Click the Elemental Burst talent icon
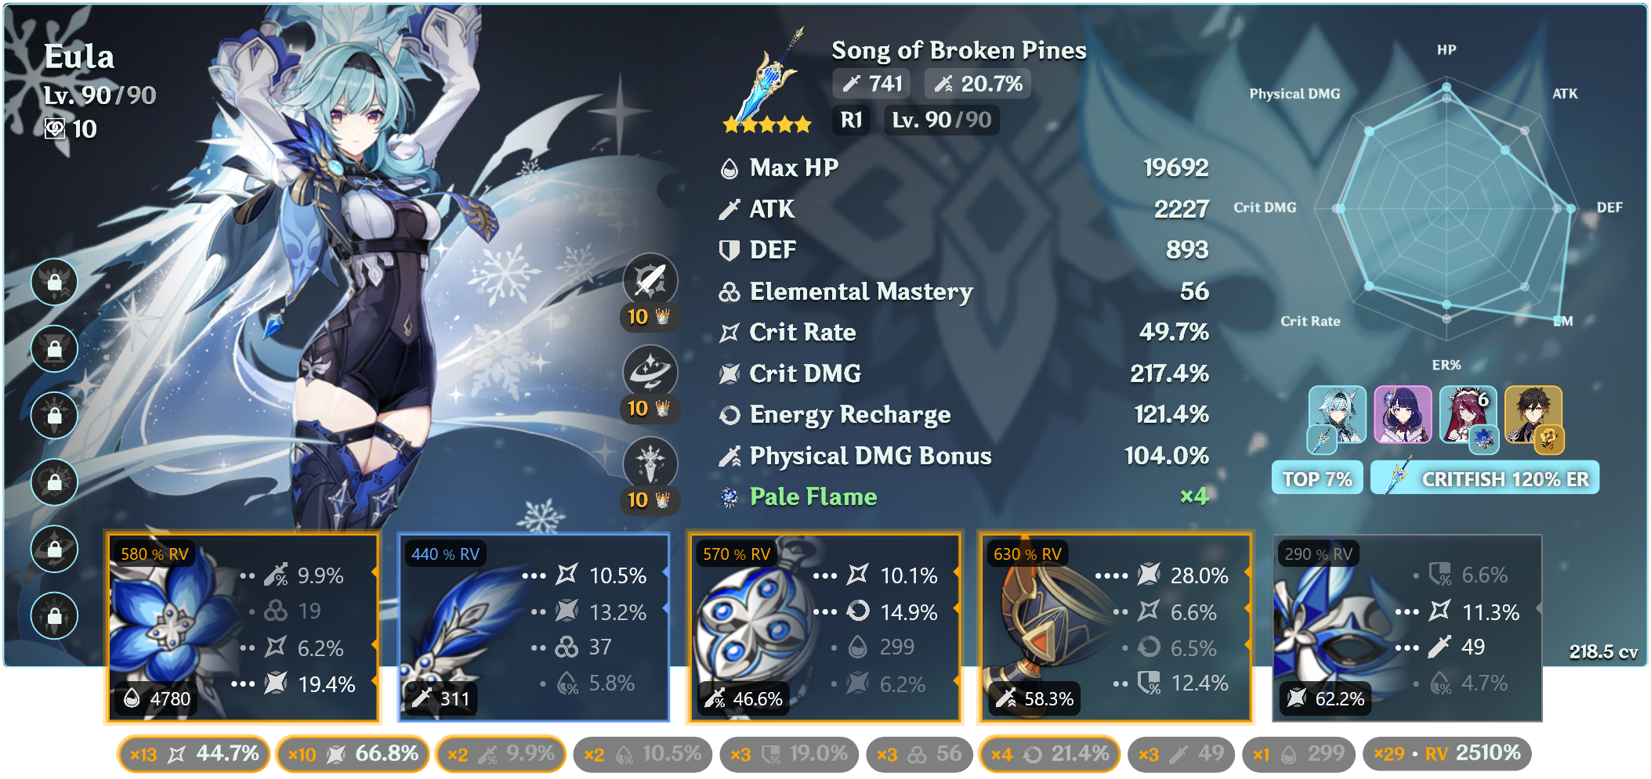1651x779 pixels. click(650, 463)
